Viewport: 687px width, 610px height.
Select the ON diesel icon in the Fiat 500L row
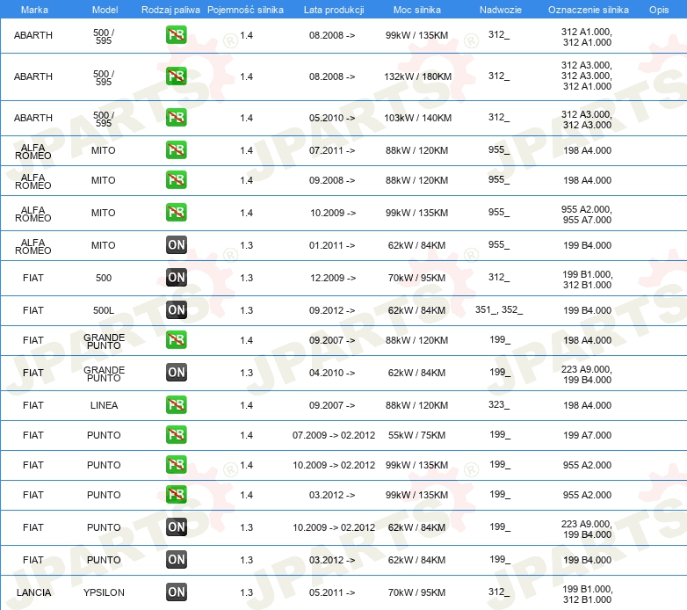(176, 309)
